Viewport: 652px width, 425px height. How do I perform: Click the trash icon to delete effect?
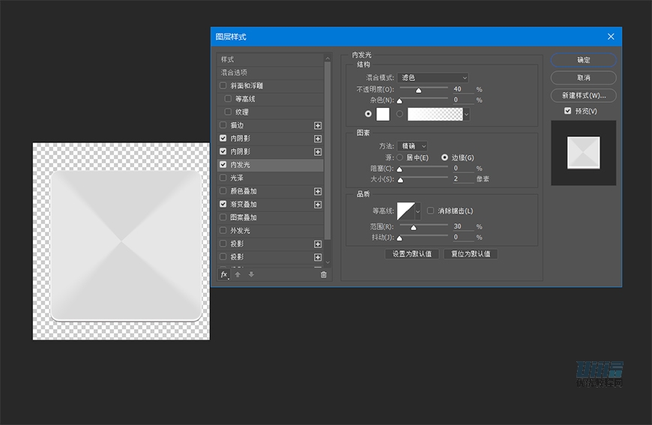pos(324,274)
